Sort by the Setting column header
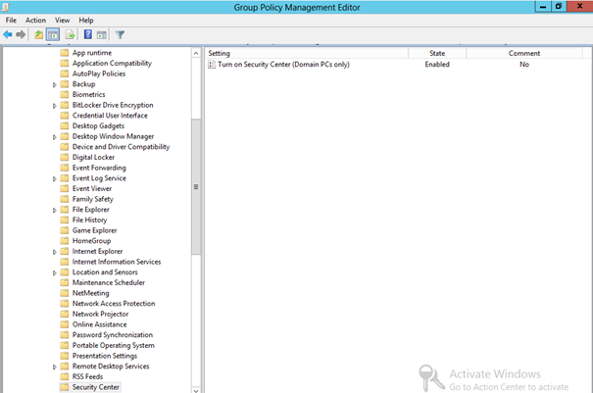Screen dimensions: 593x393 pyautogui.click(x=307, y=53)
